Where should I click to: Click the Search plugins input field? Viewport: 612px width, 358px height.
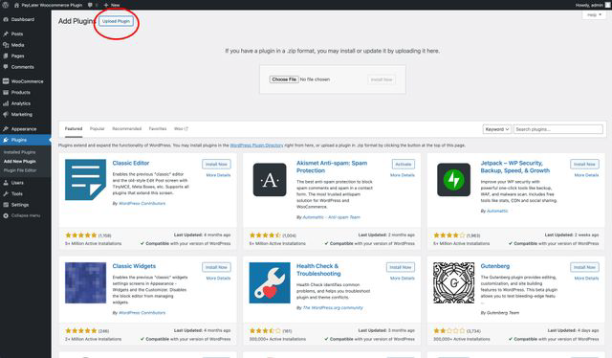pyautogui.click(x=558, y=129)
